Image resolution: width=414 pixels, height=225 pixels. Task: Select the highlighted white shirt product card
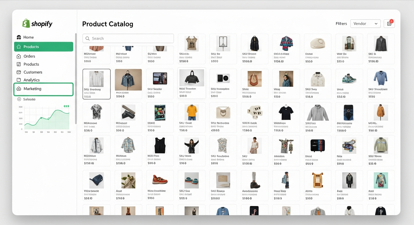[96, 84]
